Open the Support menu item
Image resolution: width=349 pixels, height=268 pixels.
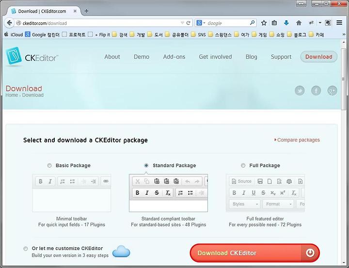tap(281, 57)
